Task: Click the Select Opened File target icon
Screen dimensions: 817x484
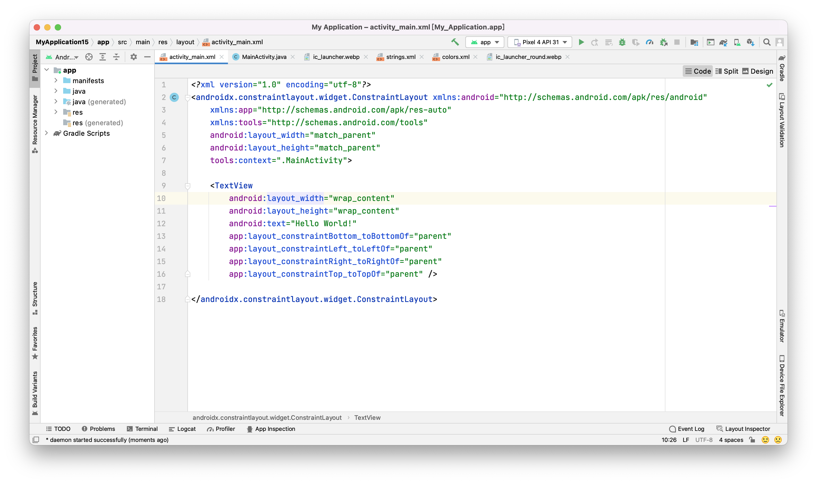Action: 89,57
